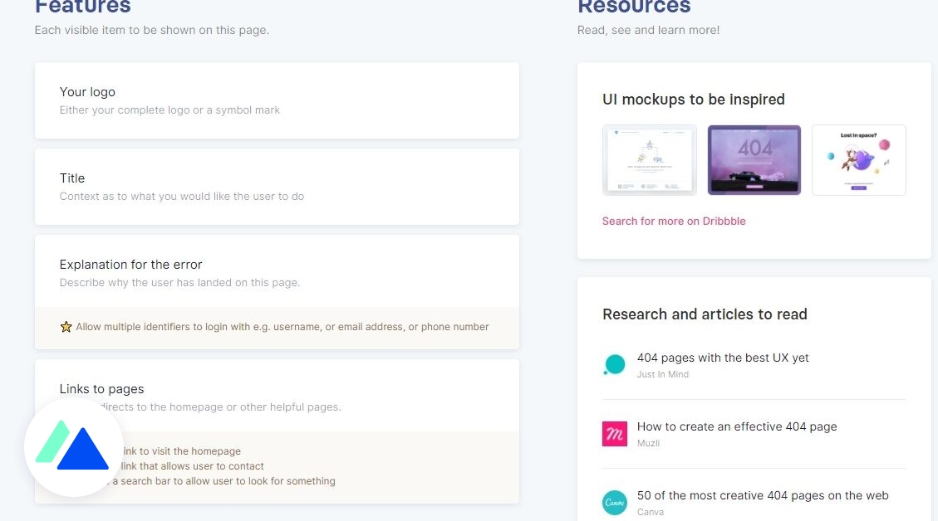
Task: Select the 'Your logo' feature card
Action: pos(277,100)
